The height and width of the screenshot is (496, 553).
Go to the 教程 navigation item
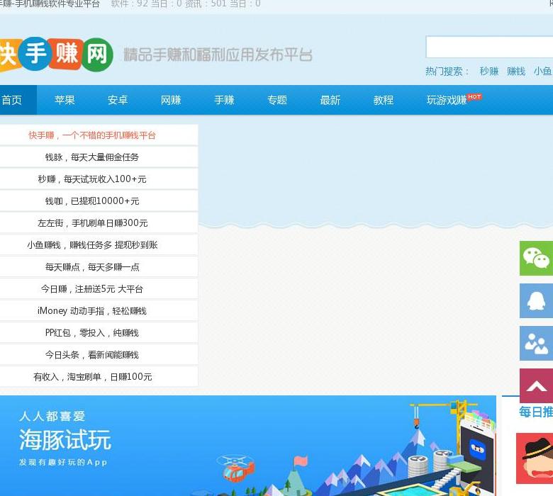[384, 100]
